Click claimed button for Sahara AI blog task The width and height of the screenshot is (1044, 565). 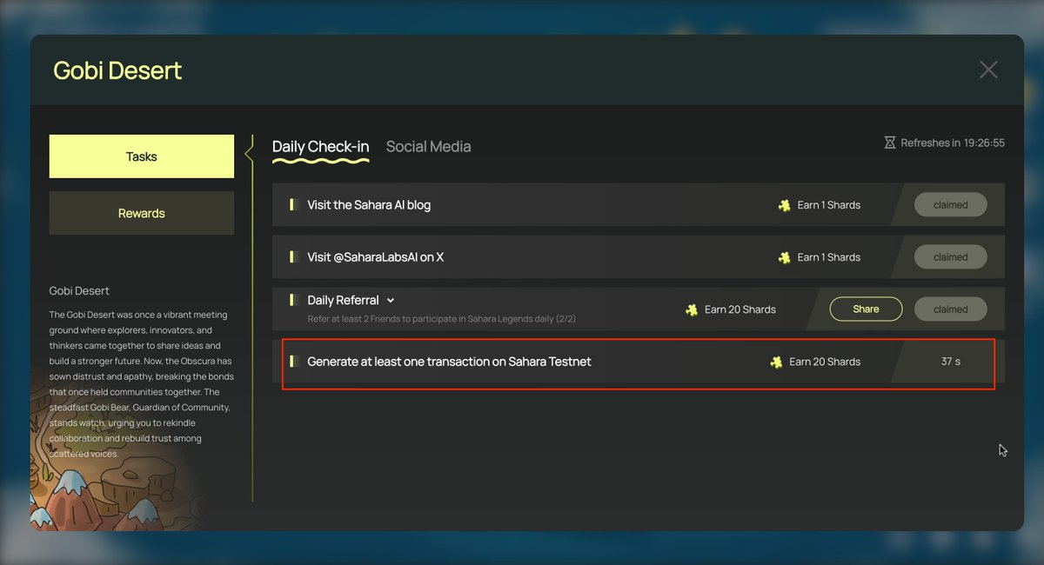[950, 205]
